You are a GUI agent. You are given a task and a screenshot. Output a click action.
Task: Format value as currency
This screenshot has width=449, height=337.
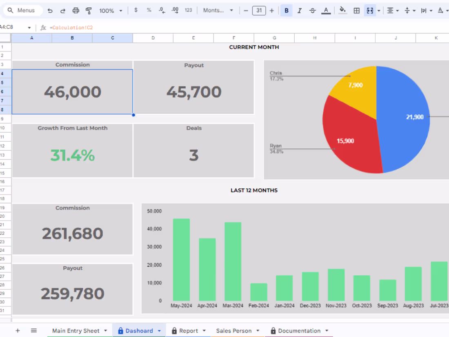point(136,10)
